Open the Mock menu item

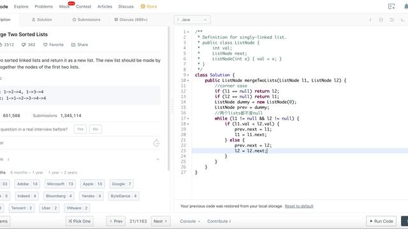coord(64,6)
